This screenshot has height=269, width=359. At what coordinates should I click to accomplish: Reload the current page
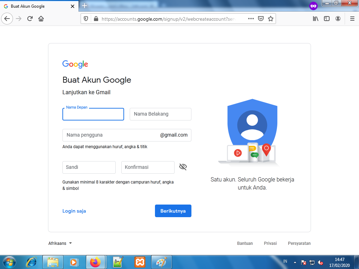(x=30, y=19)
